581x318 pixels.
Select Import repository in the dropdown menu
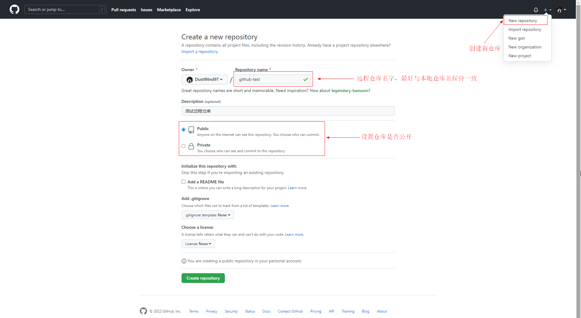524,29
